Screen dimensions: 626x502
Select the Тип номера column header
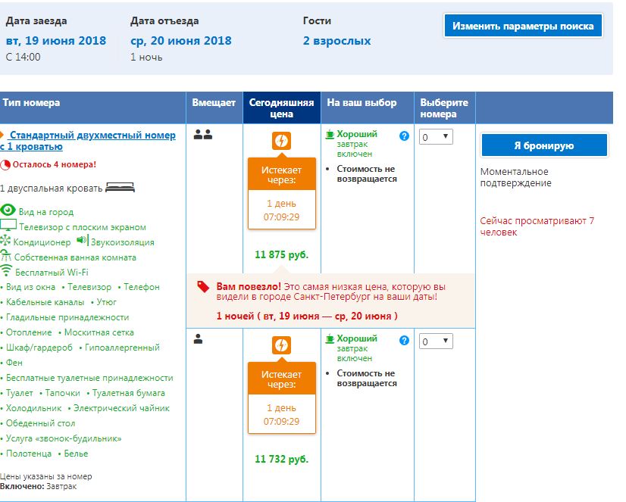coord(32,103)
